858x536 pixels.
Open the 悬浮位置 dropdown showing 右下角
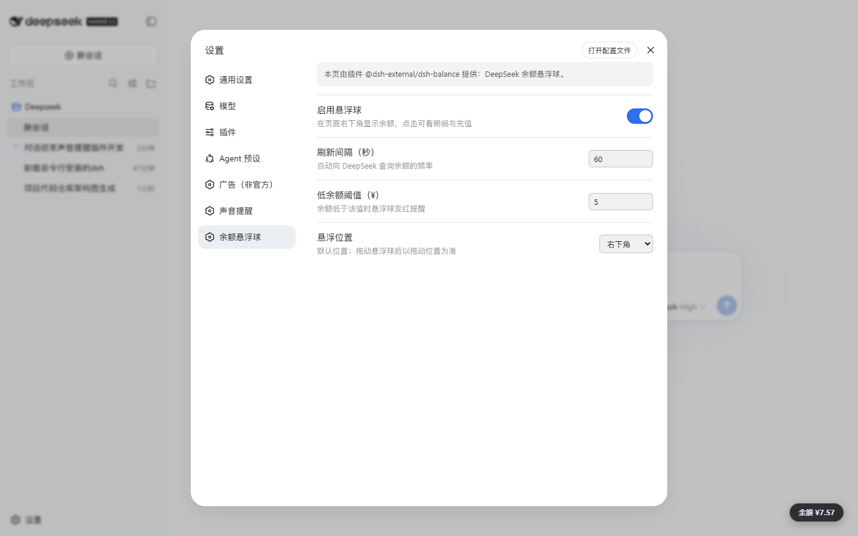point(626,244)
